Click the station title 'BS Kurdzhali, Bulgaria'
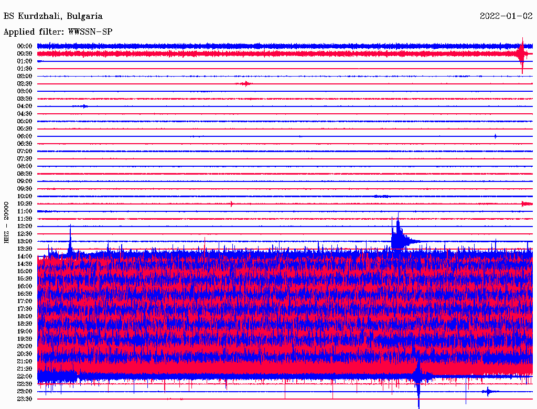Screen dimensions: 537x409 pyautogui.click(x=53, y=16)
